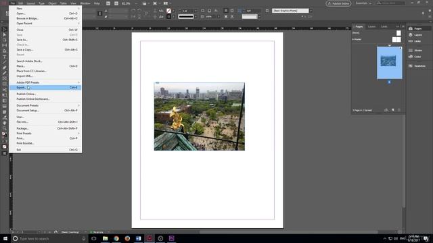Switch to the Layers tab in the panel group
The width and height of the screenshot is (433, 243).
tap(371, 27)
